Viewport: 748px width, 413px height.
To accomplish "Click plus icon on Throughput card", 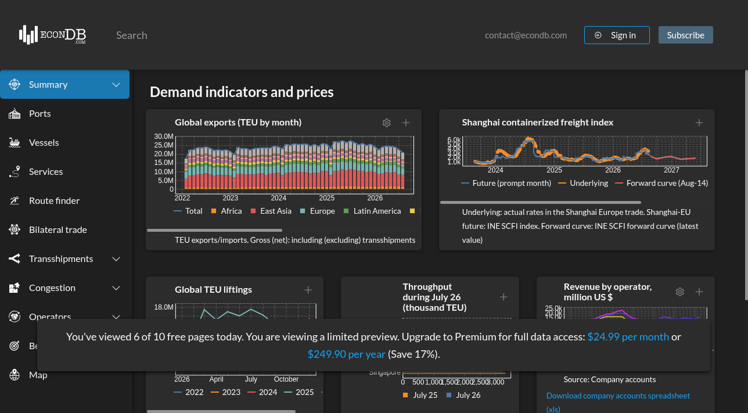I will click(x=504, y=297).
